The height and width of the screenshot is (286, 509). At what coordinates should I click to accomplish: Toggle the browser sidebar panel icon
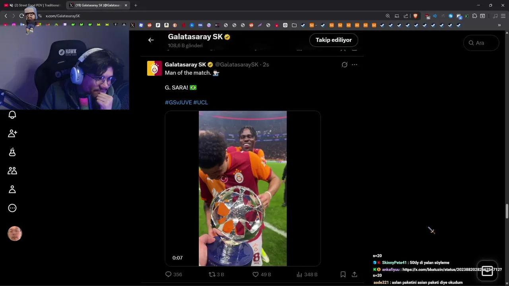482,16
